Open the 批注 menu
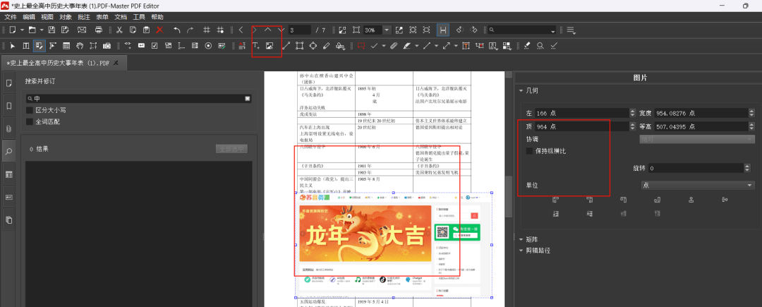 click(84, 16)
